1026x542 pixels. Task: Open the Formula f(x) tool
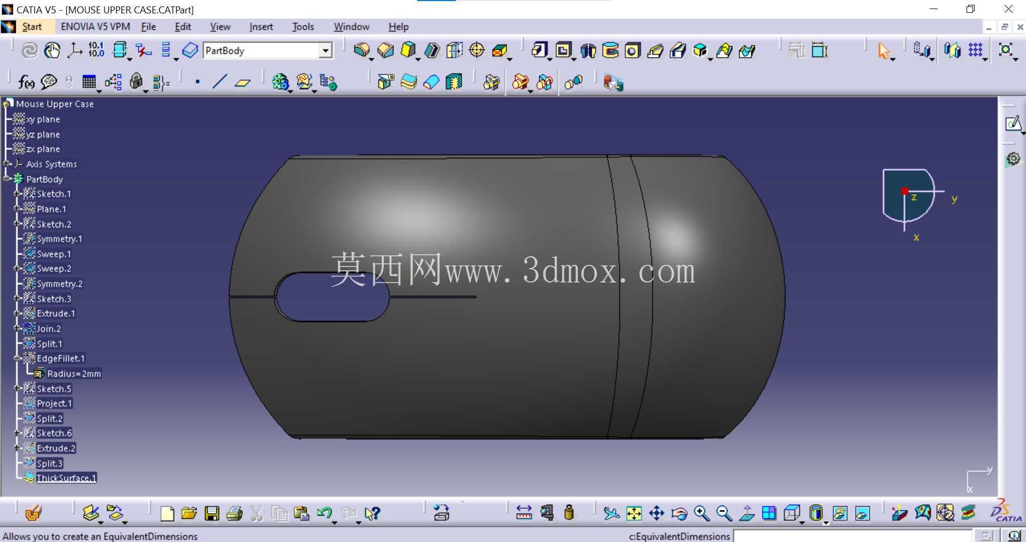26,82
